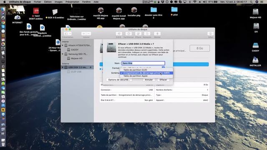Click Trash icon in the Dock
This screenshot has width=267, height=150.
pos(3,145)
